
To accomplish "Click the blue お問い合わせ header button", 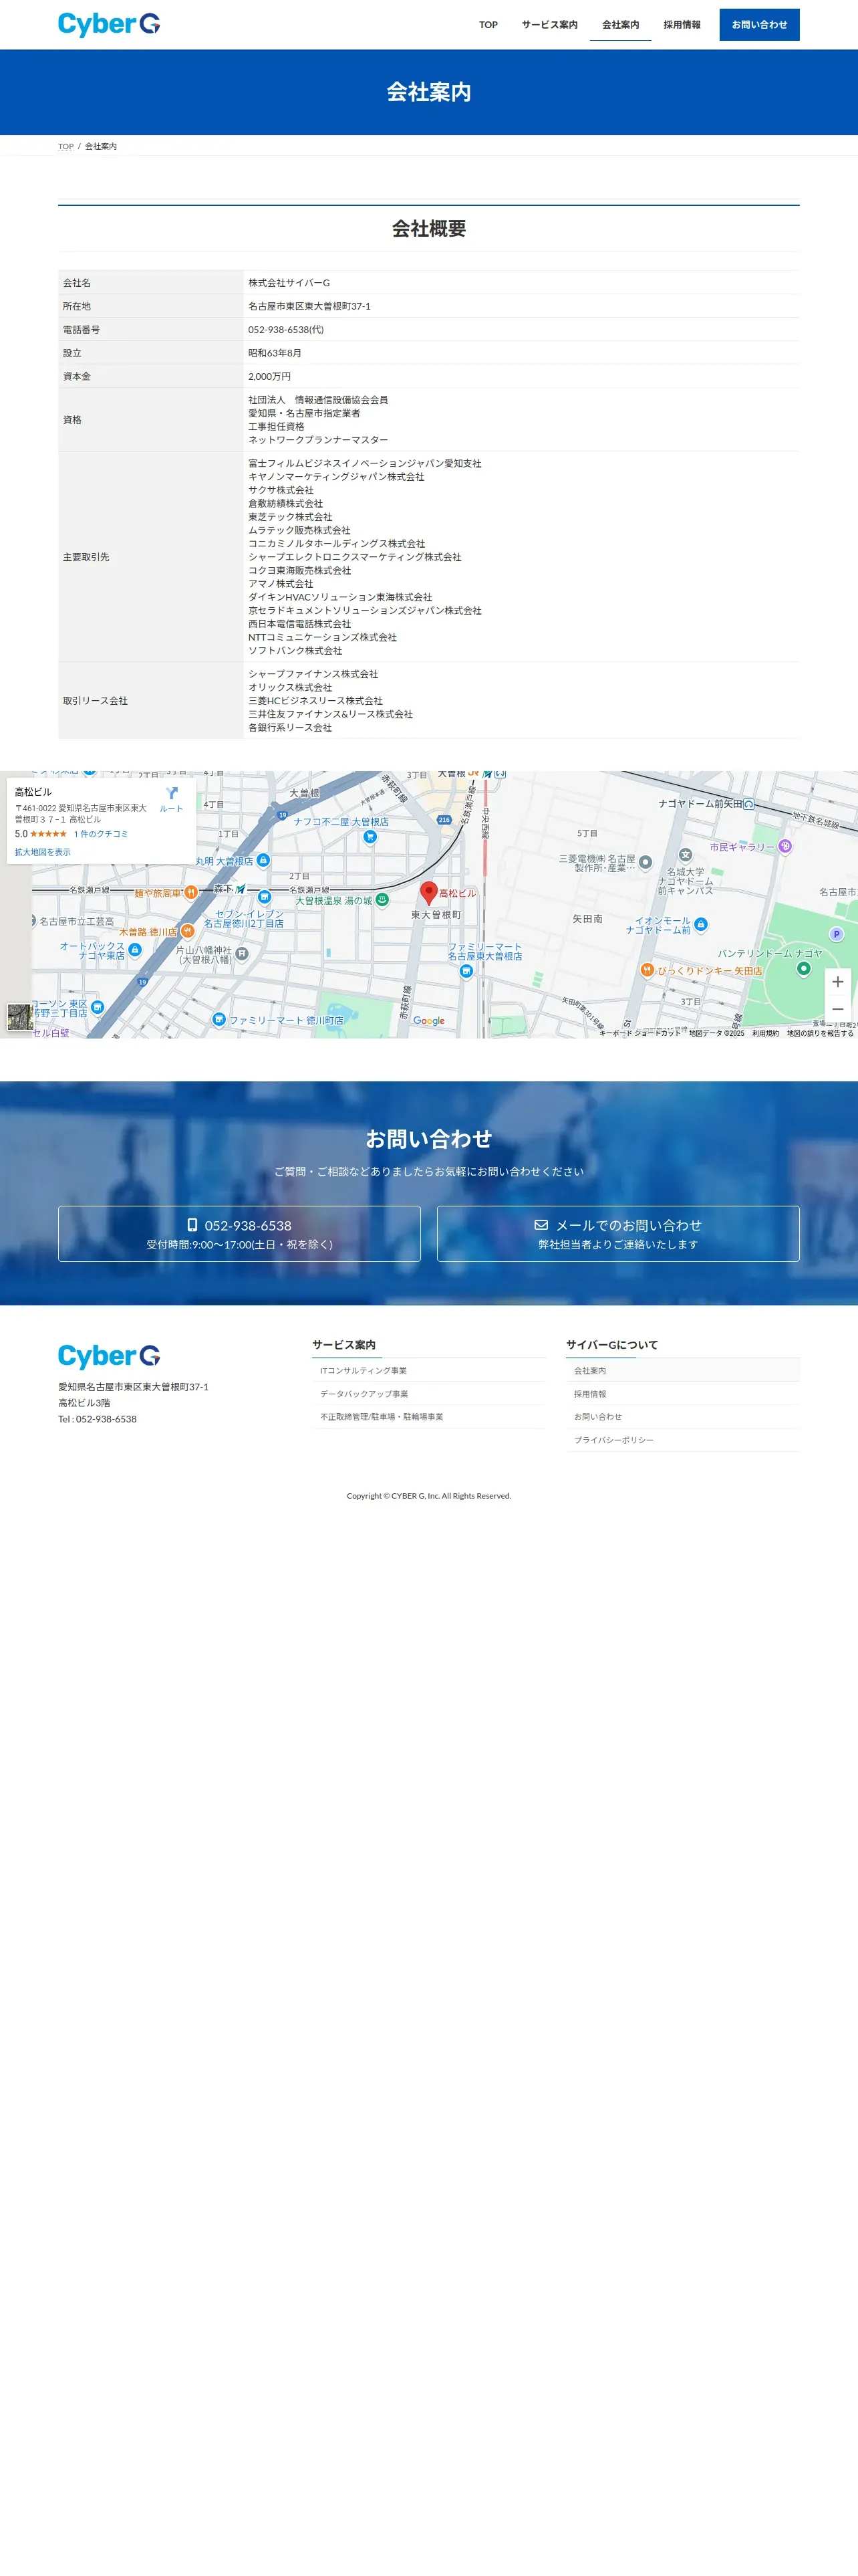I will click(759, 25).
